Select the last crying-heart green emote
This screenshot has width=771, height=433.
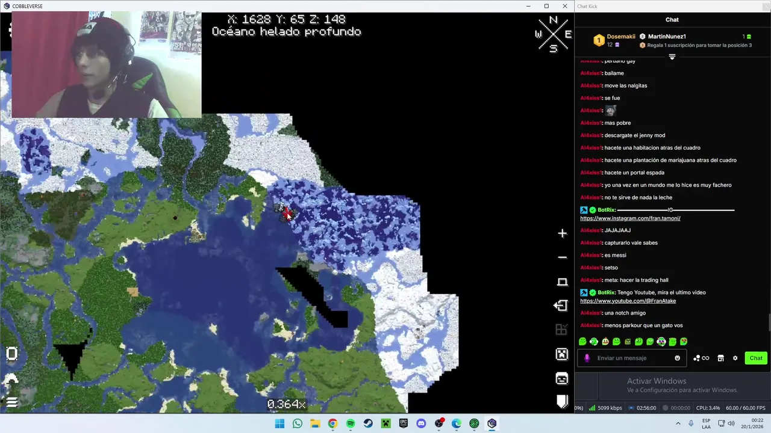[x=684, y=342]
